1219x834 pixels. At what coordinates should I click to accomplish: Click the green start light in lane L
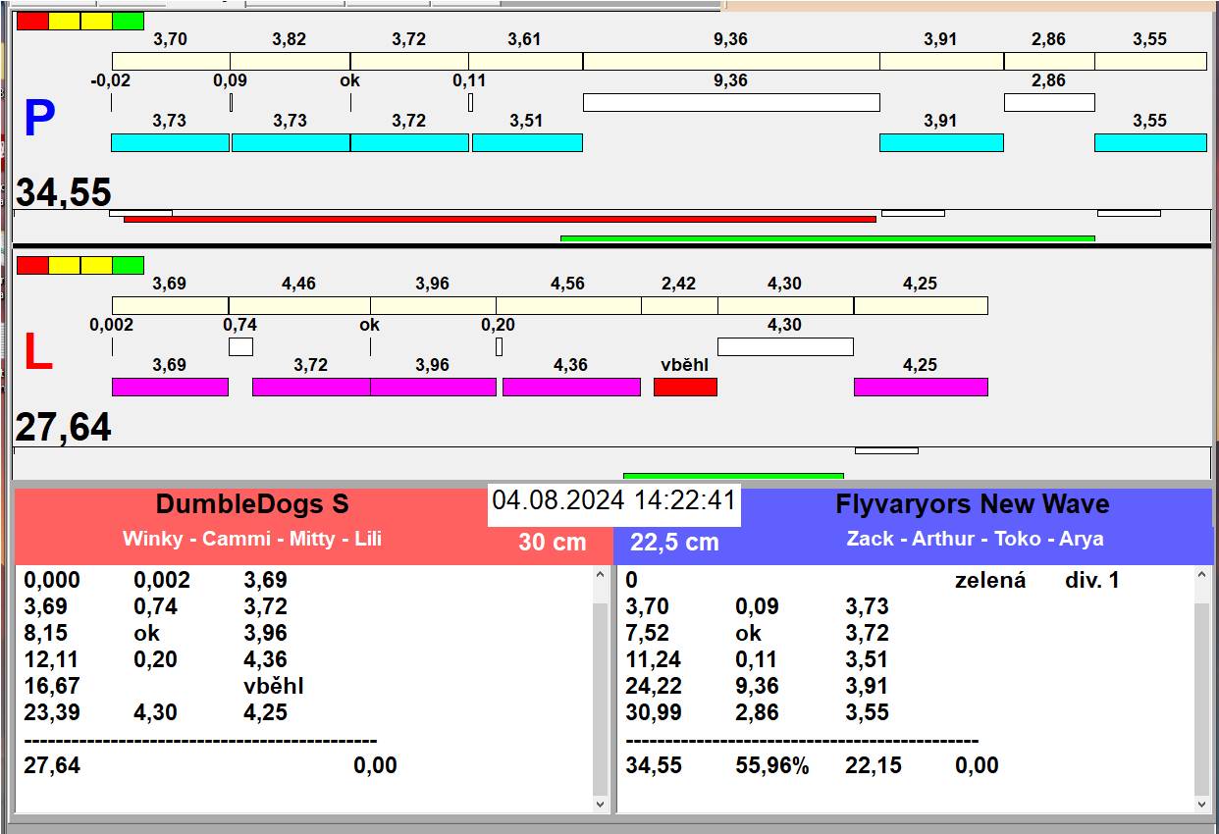128,265
